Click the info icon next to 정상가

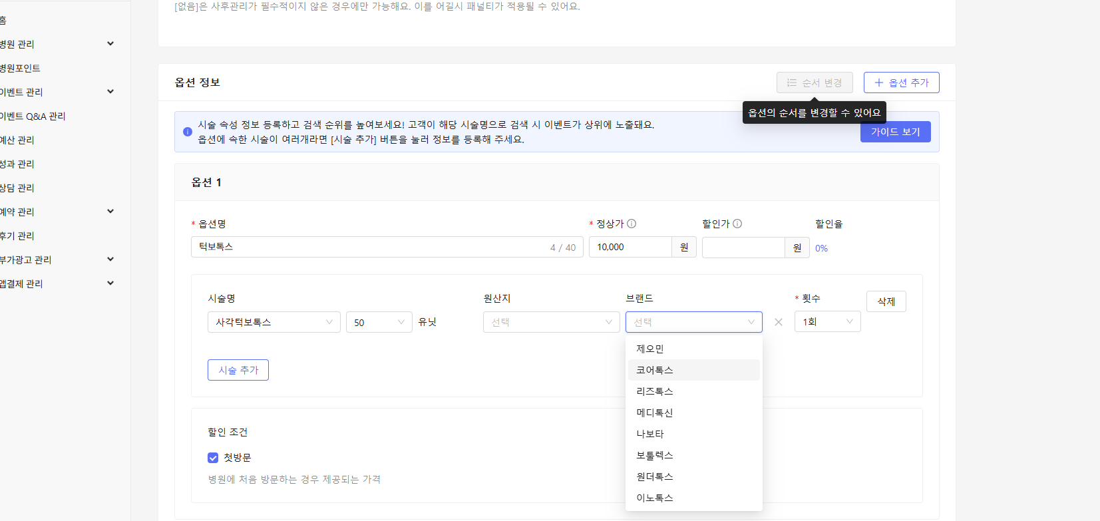pyautogui.click(x=632, y=224)
